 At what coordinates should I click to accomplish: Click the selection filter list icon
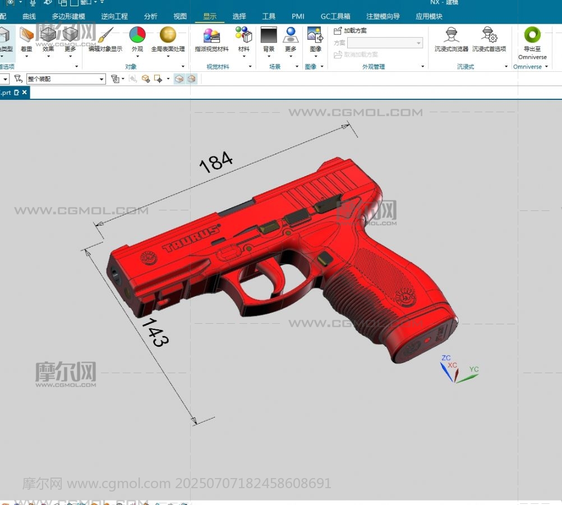pyautogui.click(x=115, y=79)
